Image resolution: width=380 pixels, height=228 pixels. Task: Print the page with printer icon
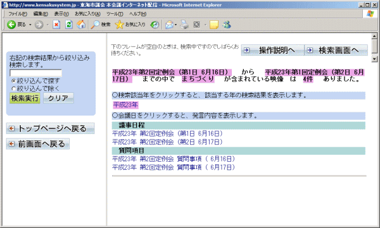(184, 25)
